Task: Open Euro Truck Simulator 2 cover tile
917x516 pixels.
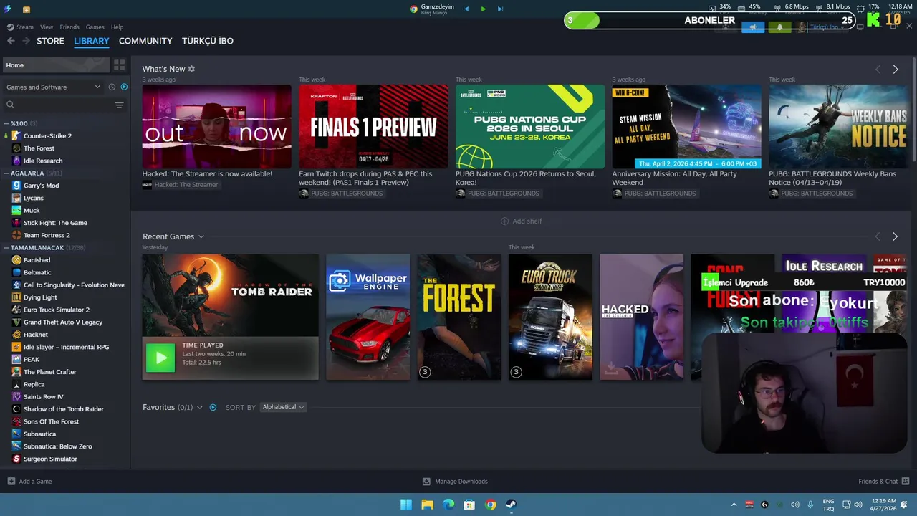Action: tap(550, 317)
